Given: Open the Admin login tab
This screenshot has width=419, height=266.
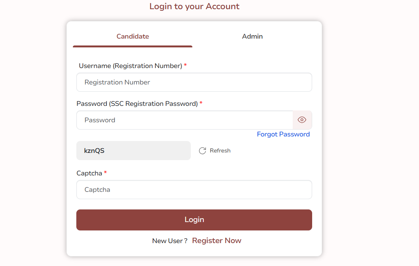Looking at the screenshot, I should click(252, 37).
